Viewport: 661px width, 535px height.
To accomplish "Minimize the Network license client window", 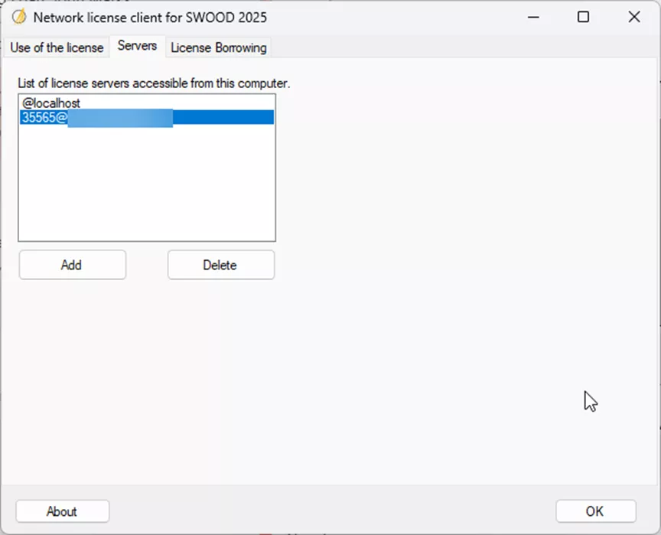I will [x=532, y=17].
